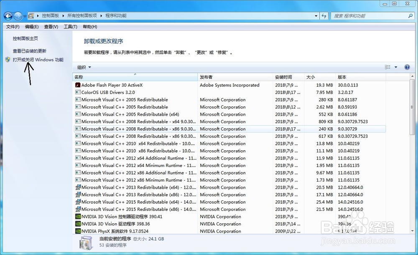Screen dimensions: 418x255
Task: Click NVIDIA 3D Vision 控制器驱动程序 icon
Action: 78,217
